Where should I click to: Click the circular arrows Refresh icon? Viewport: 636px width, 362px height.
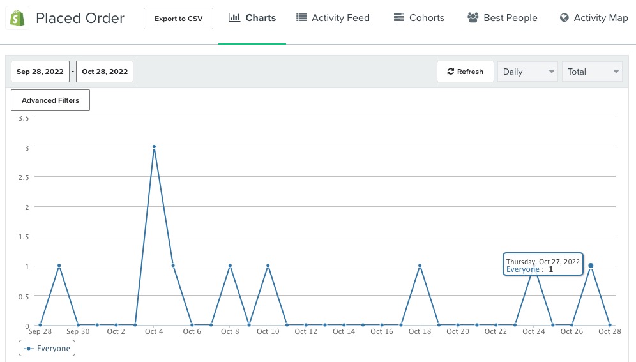pos(450,72)
